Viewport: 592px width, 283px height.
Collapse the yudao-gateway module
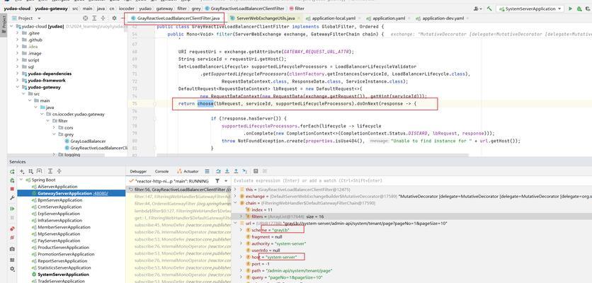pyautogui.click(x=18, y=87)
